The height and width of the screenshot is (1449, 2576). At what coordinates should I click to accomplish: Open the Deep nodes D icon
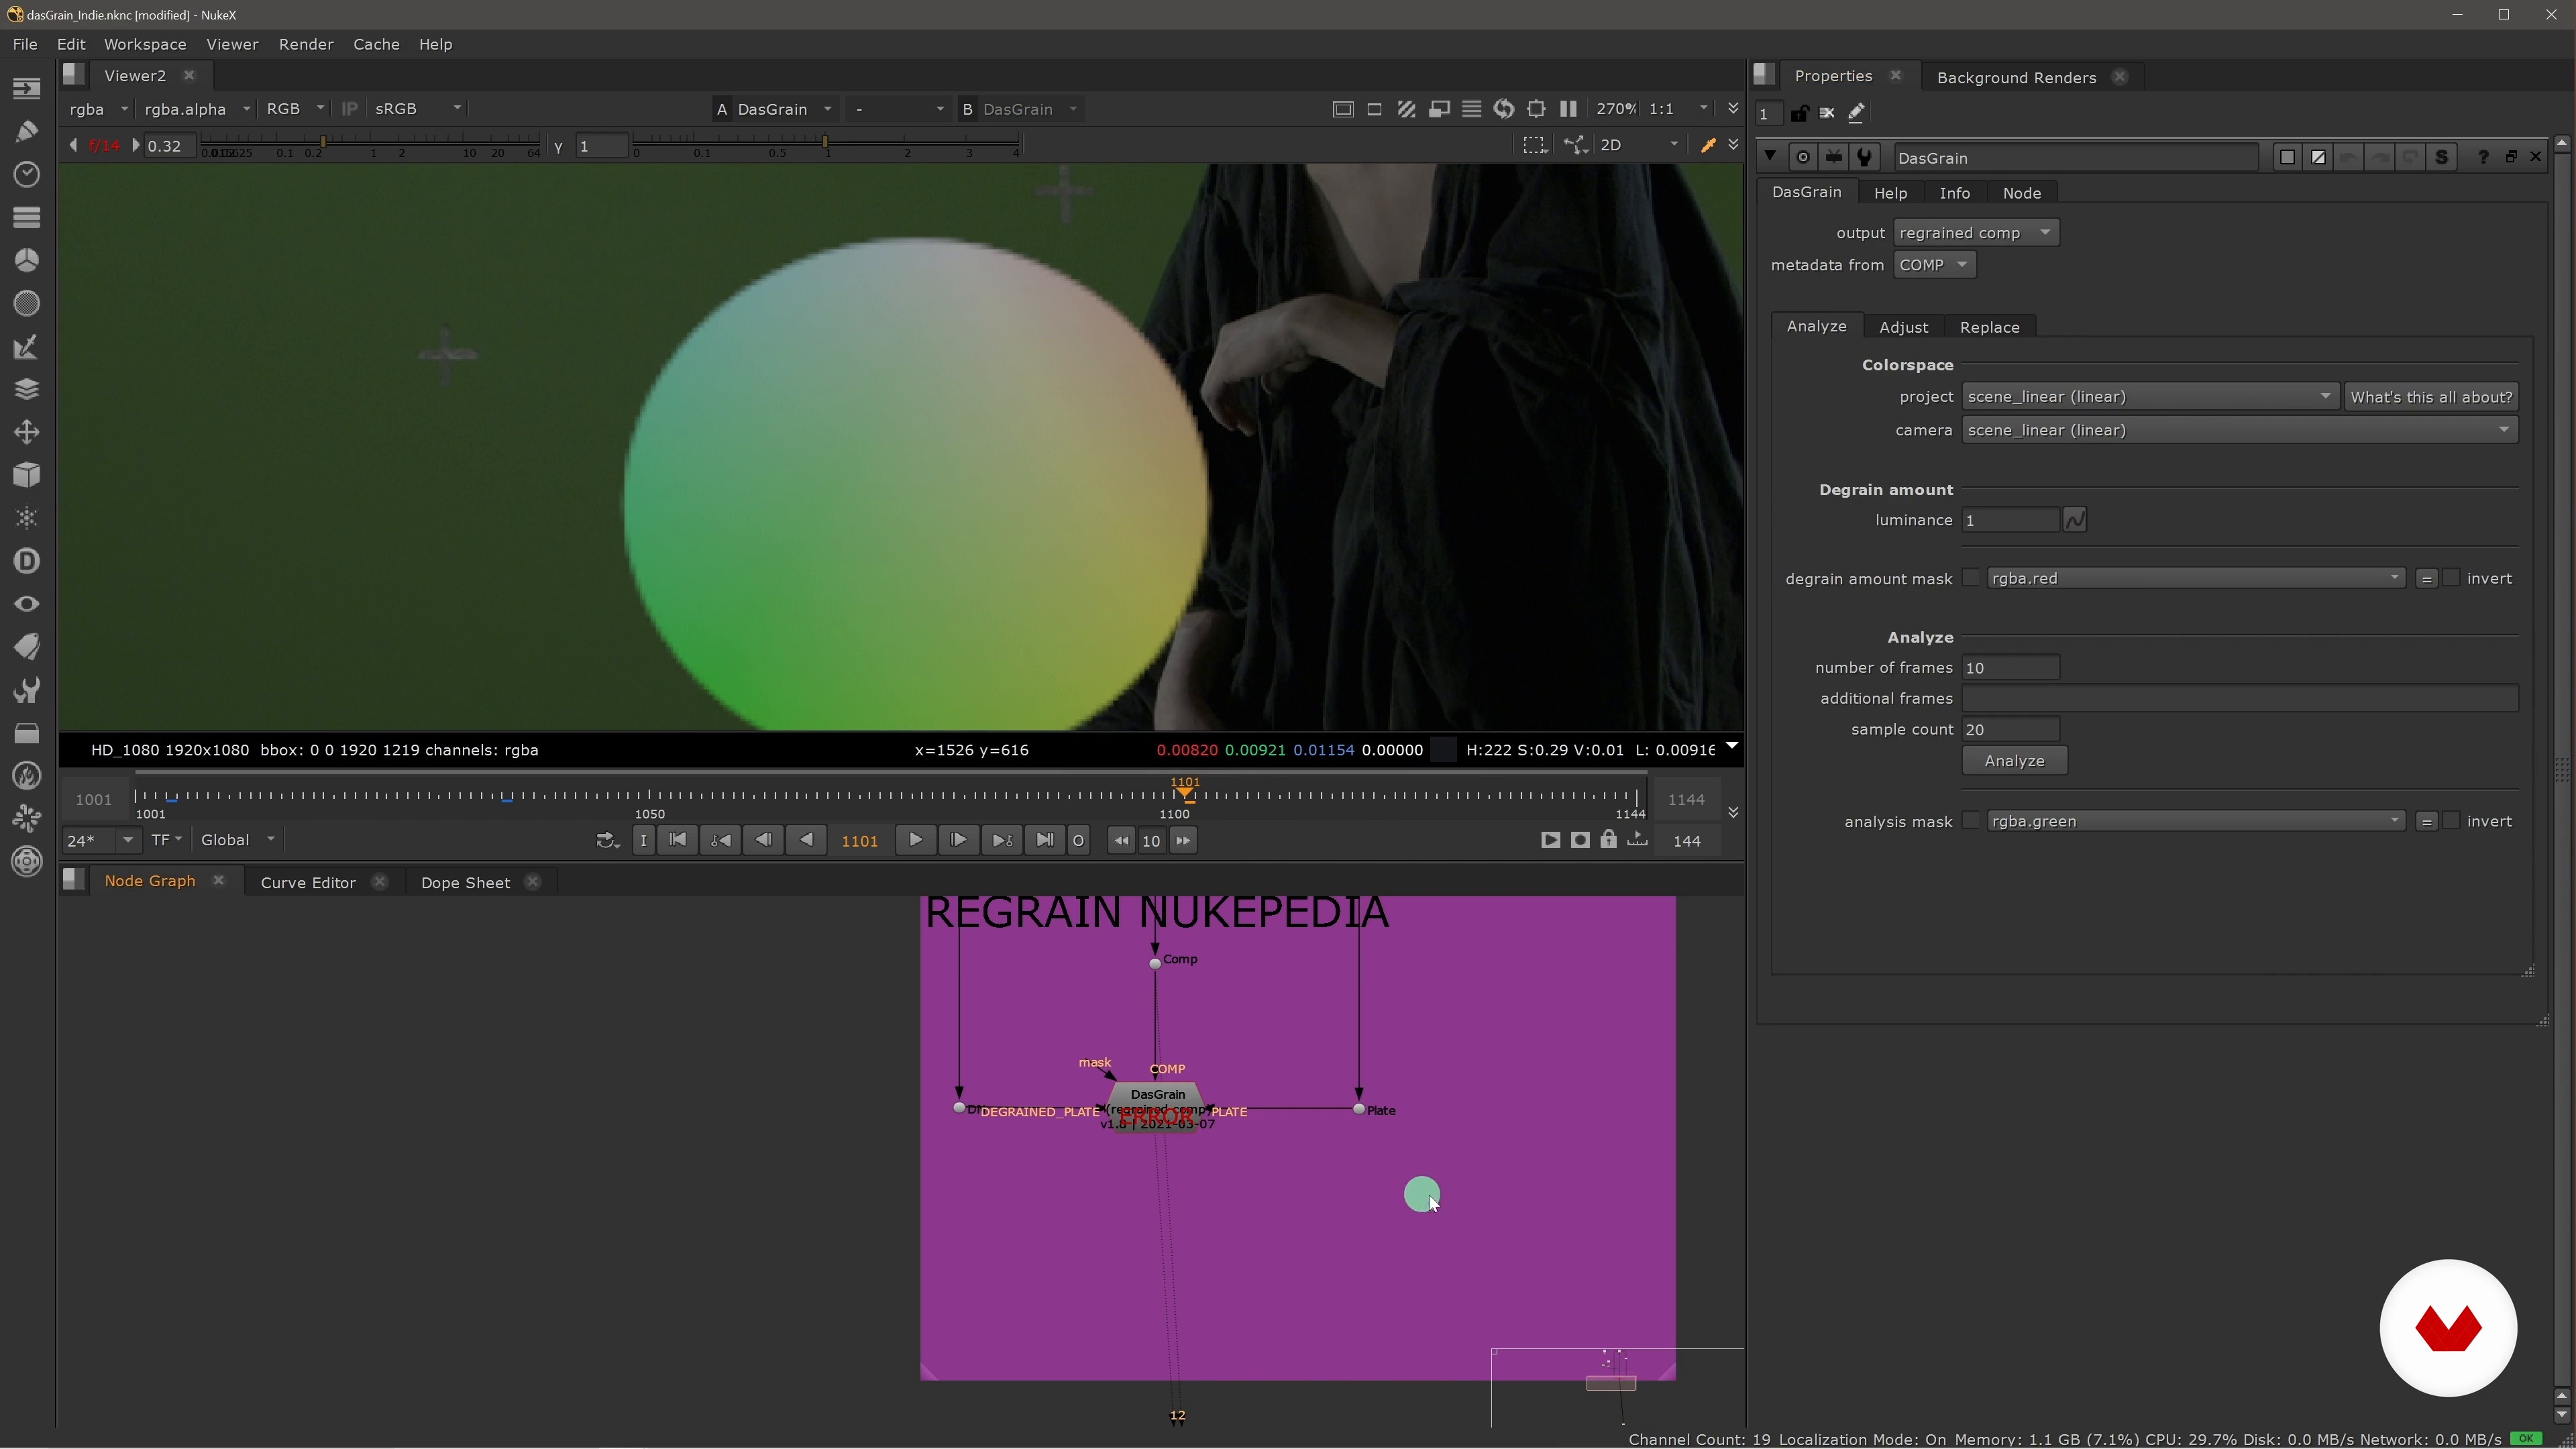(x=27, y=561)
